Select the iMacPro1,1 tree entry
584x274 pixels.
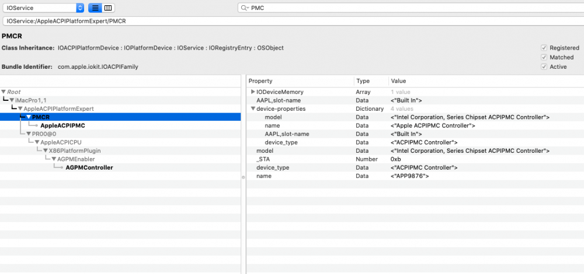[x=31, y=100]
